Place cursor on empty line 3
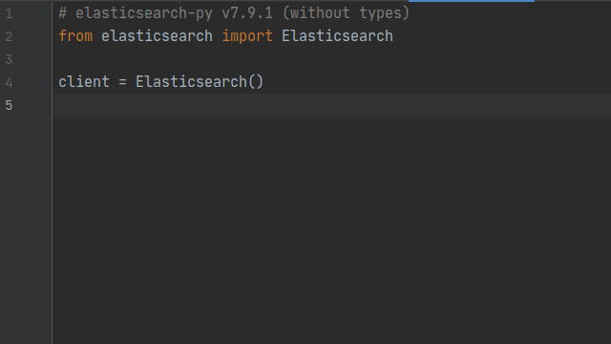This screenshot has width=611, height=344. (331, 59)
